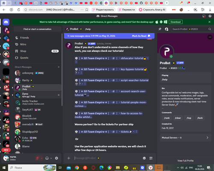
Task: Click the /lock command chip
Action: click(x=200, y=118)
